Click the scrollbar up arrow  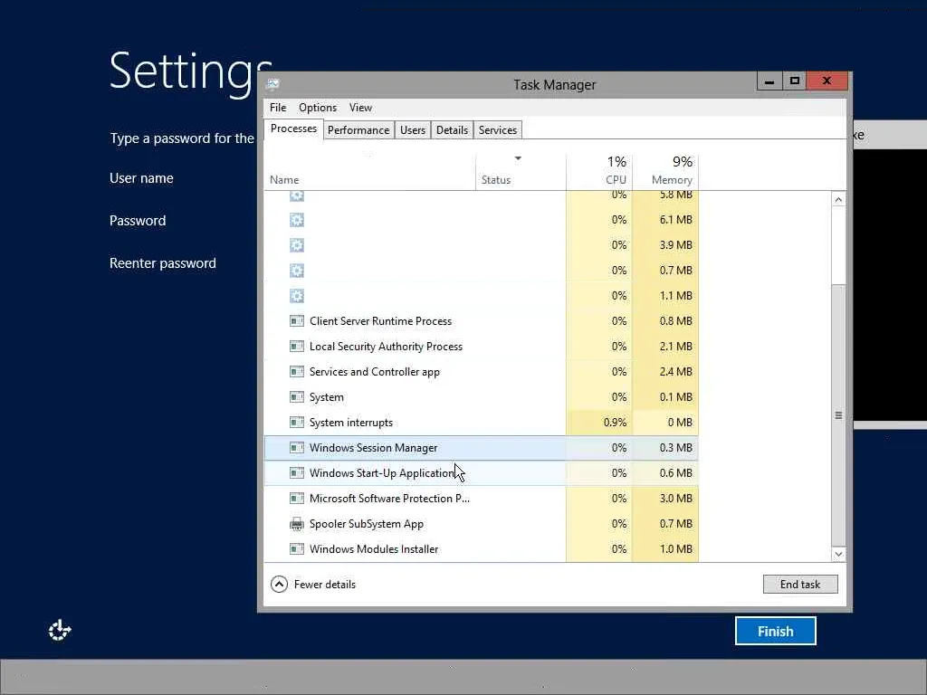coord(838,200)
